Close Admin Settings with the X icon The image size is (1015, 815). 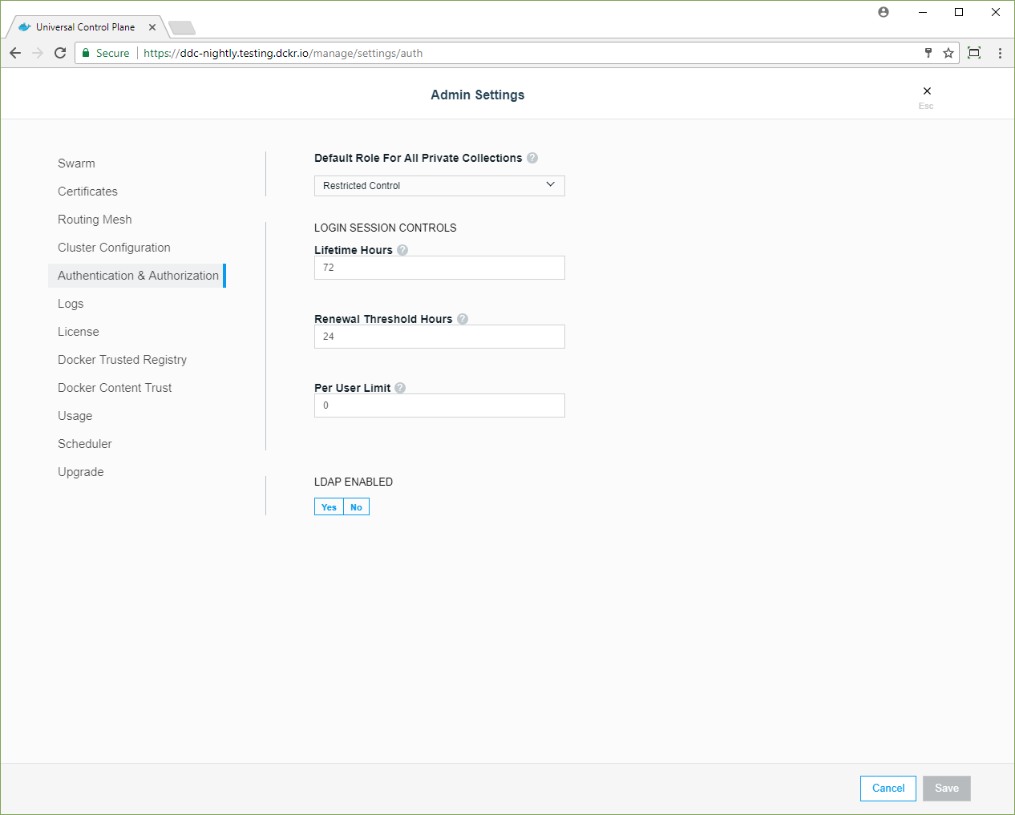(927, 91)
